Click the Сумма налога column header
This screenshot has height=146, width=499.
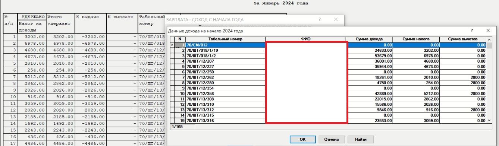click(416, 39)
